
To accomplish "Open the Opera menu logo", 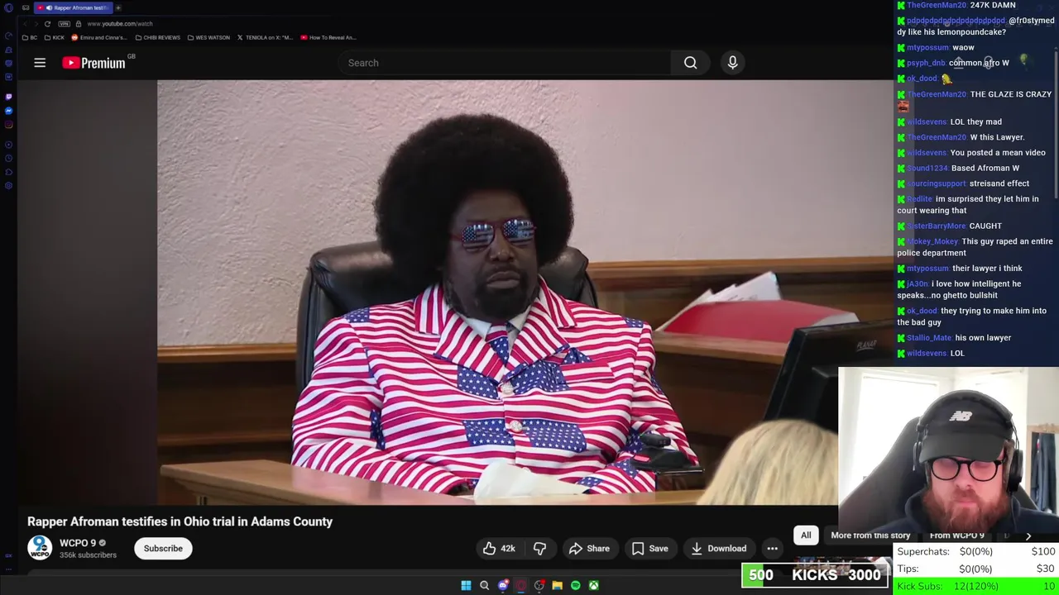I will [8, 7].
